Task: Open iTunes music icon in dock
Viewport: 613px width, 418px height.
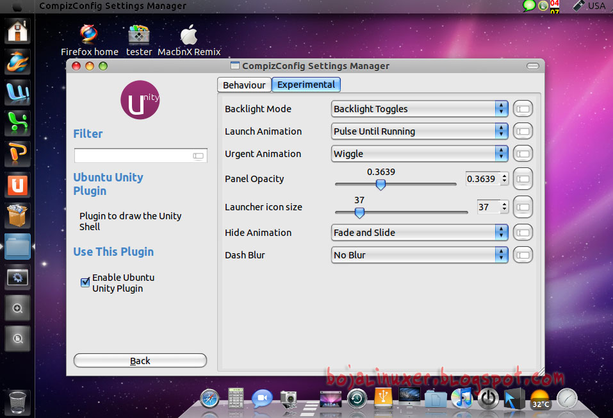Action: (x=462, y=398)
